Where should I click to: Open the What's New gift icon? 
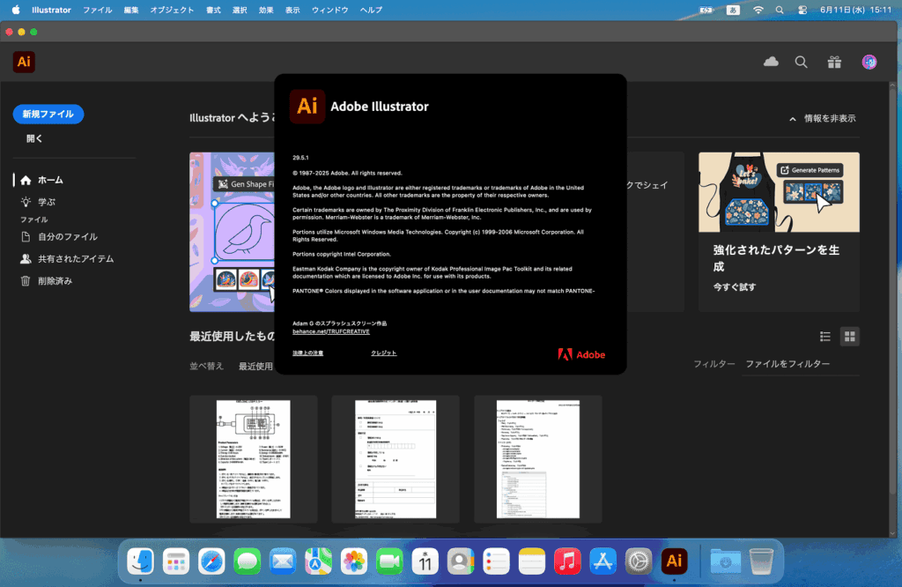(x=834, y=62)
